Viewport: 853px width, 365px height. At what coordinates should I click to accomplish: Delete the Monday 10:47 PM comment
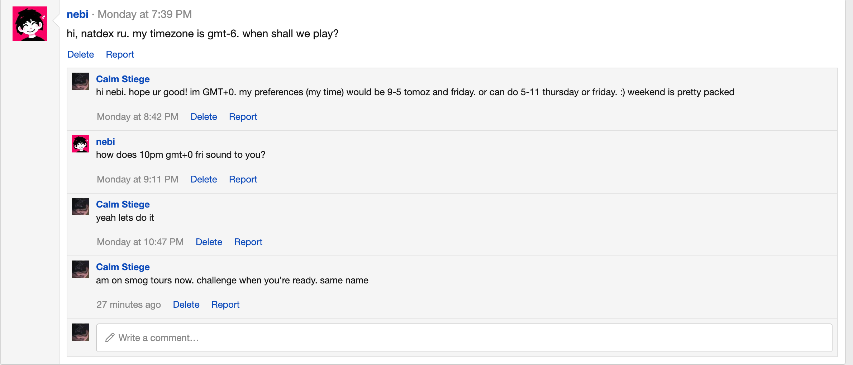(x=209, y=242)
